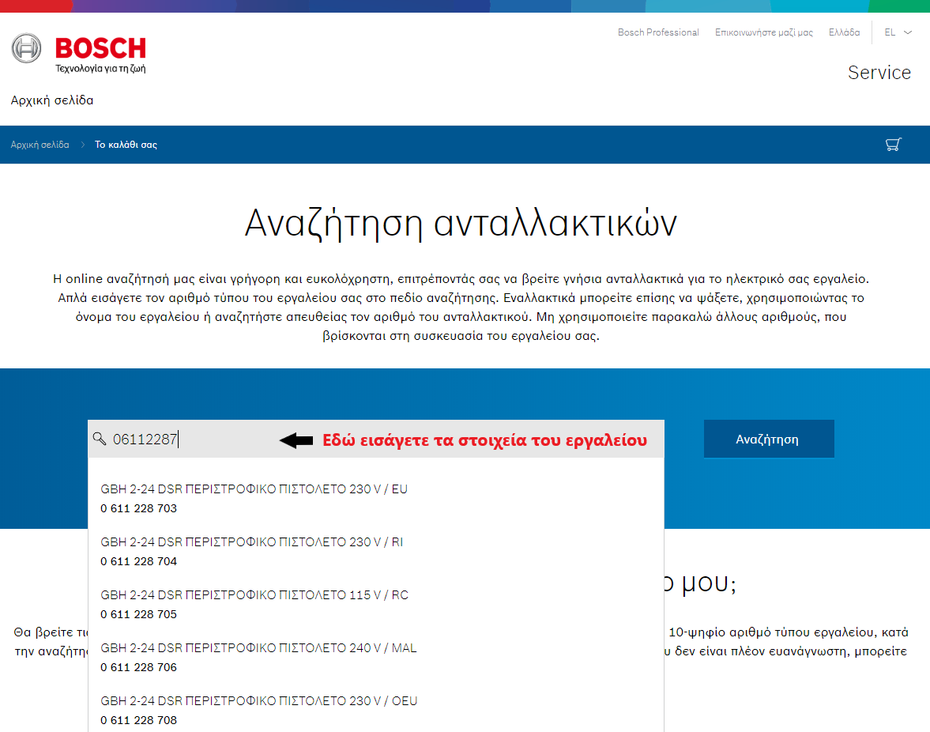Open the Αρχική σελίδα main menu item
930x732 pixels.
click(52, 100)
